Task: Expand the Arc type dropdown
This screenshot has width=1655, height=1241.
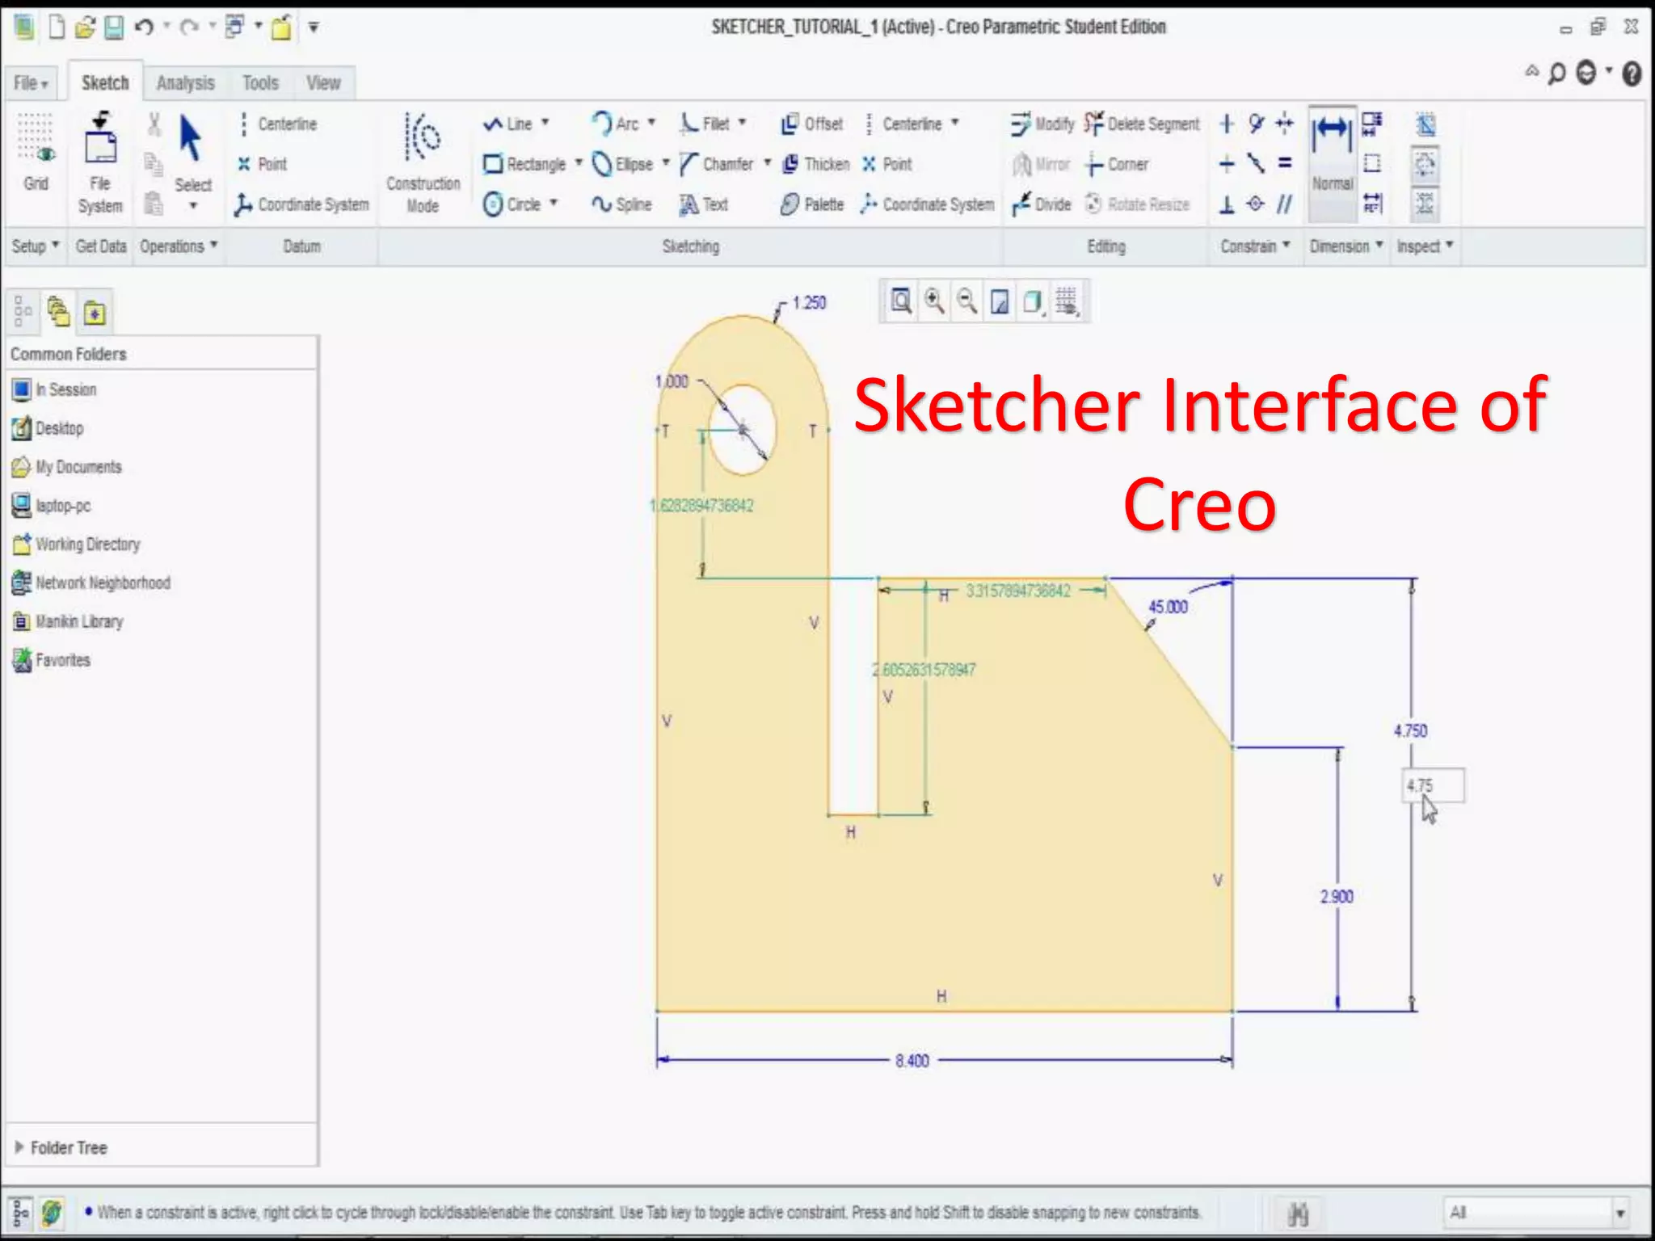Action: coord(651,123)
